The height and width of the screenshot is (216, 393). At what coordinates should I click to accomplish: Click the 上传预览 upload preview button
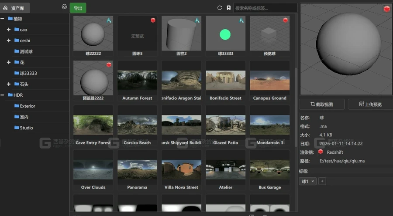370,104
